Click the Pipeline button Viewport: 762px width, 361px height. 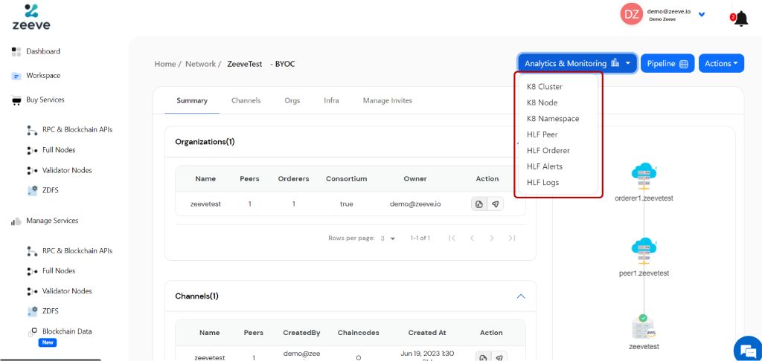667,63
